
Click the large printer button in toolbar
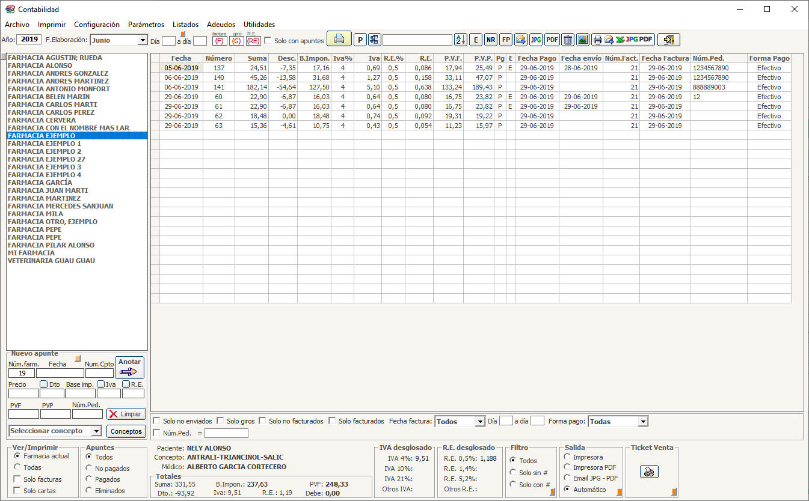(x=339, y=40)
